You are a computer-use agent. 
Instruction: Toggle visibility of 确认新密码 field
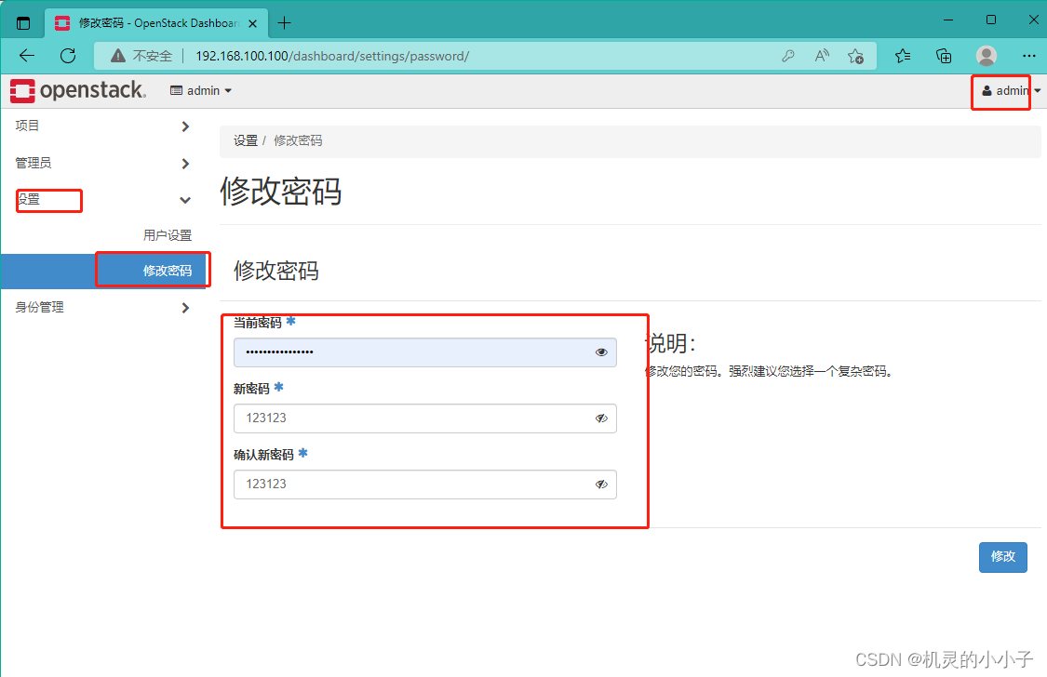pos(601,485)
